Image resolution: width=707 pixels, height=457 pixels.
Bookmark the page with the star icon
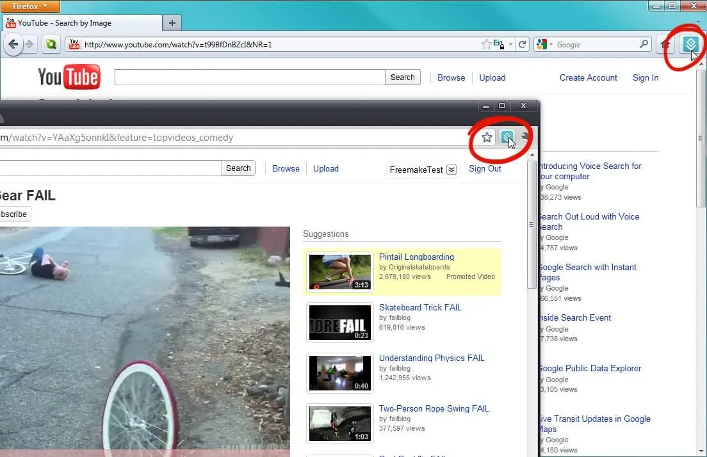click(486, 44)
